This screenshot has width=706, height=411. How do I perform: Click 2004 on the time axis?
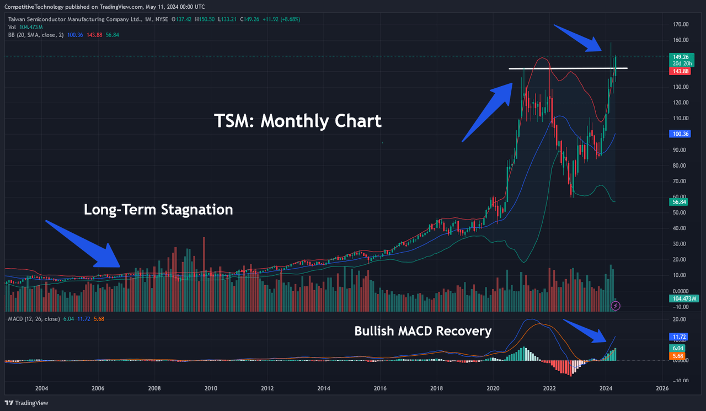click(x=41, y=388)
